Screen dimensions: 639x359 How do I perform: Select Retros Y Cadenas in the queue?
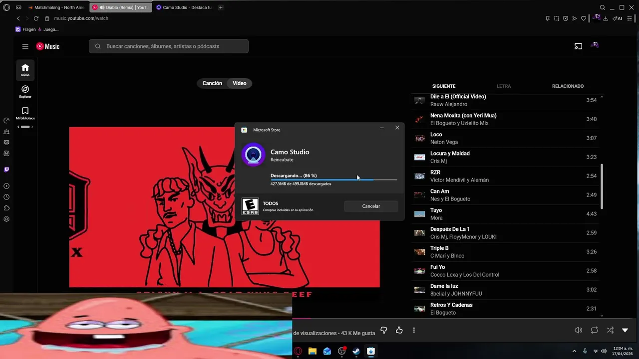click(505, 309)
